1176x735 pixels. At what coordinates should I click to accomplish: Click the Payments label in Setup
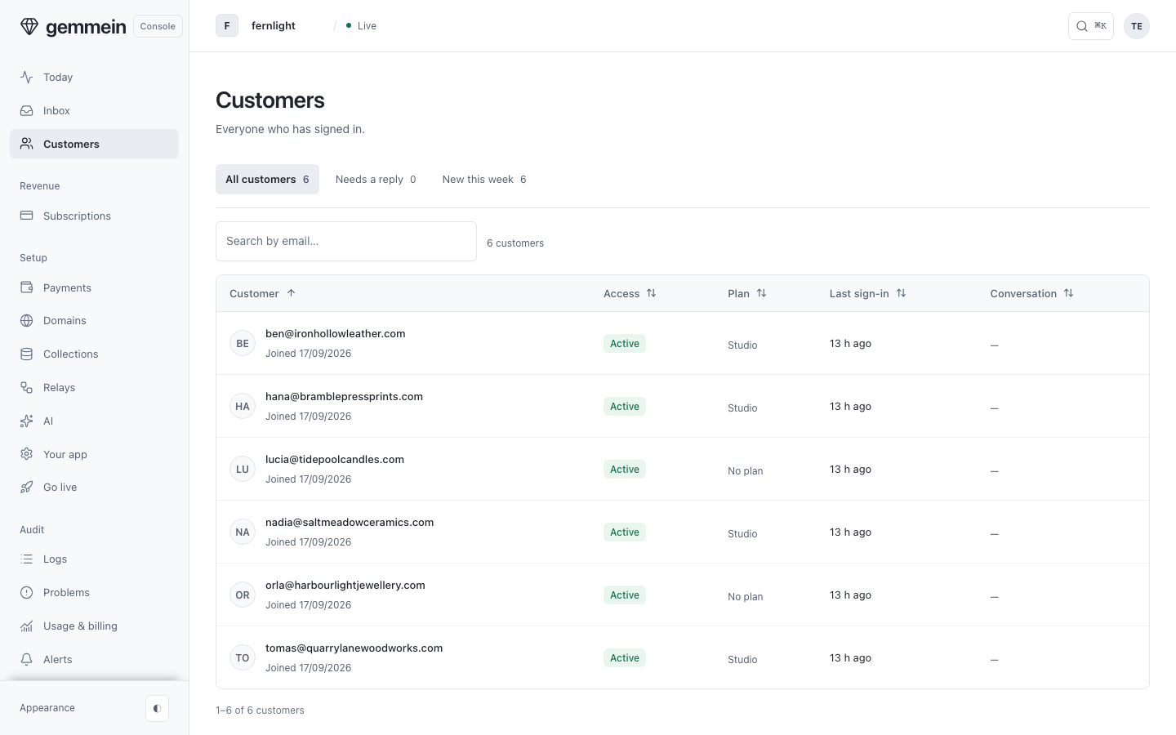click(x=67, y=287)
